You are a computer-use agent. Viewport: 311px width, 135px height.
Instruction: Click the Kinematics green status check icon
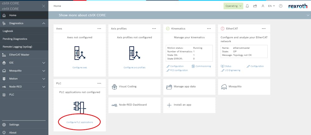(x=168, y=29)
